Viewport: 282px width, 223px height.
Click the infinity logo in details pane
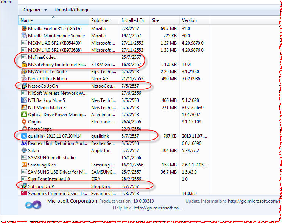[x=33, y=205]
